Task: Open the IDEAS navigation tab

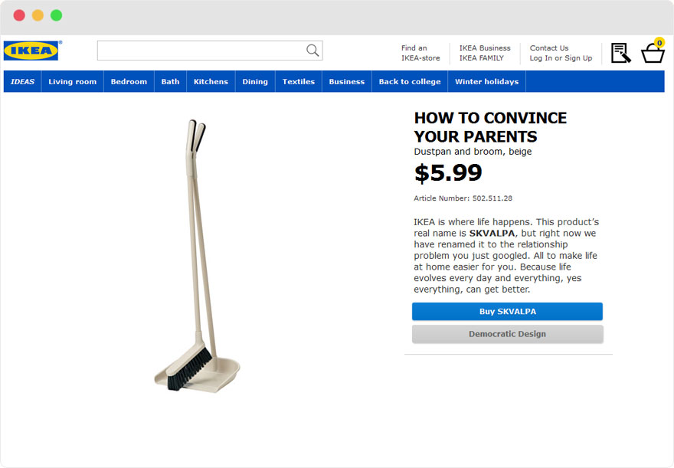Action: click(21, 81)
